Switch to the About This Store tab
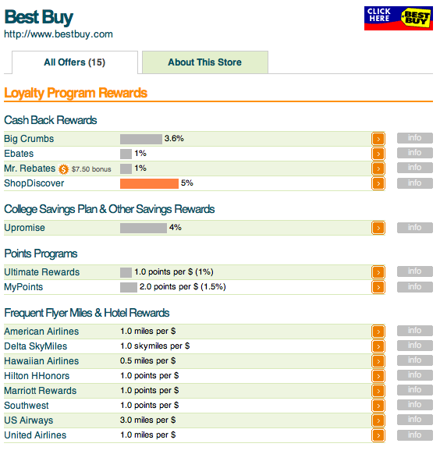The height and width of the screenshot is (454, 440). click(x=205, y=62)
